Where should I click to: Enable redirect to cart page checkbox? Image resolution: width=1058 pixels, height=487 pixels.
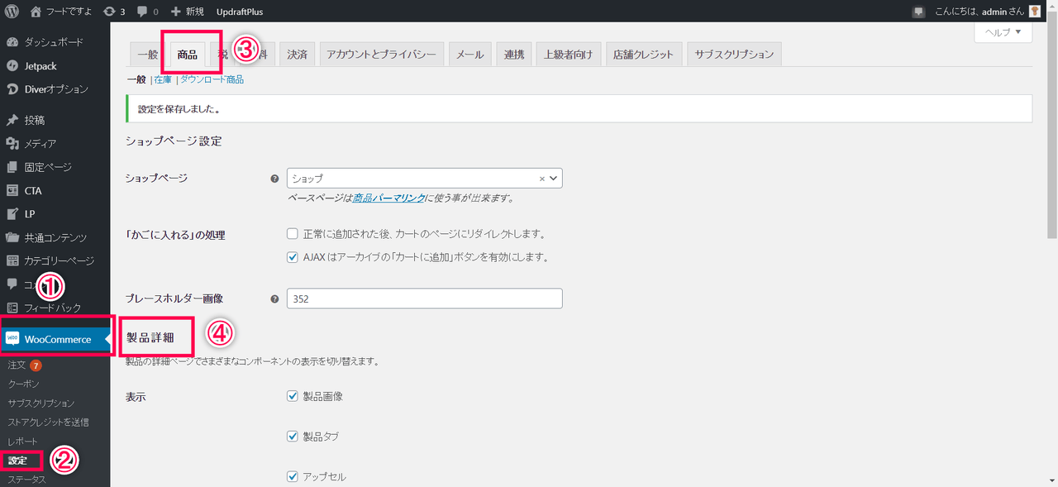click(x=293, y=234)
